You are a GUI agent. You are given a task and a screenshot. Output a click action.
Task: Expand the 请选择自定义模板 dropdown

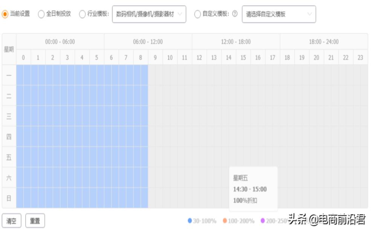click(x=279, y=14)
